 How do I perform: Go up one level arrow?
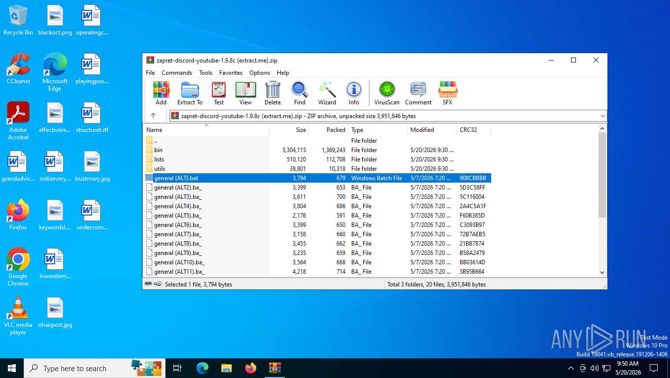[153, 116]
